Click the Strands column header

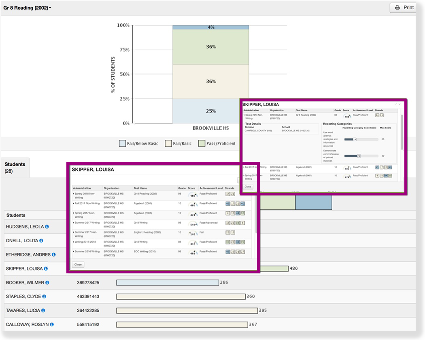[229, 188]
